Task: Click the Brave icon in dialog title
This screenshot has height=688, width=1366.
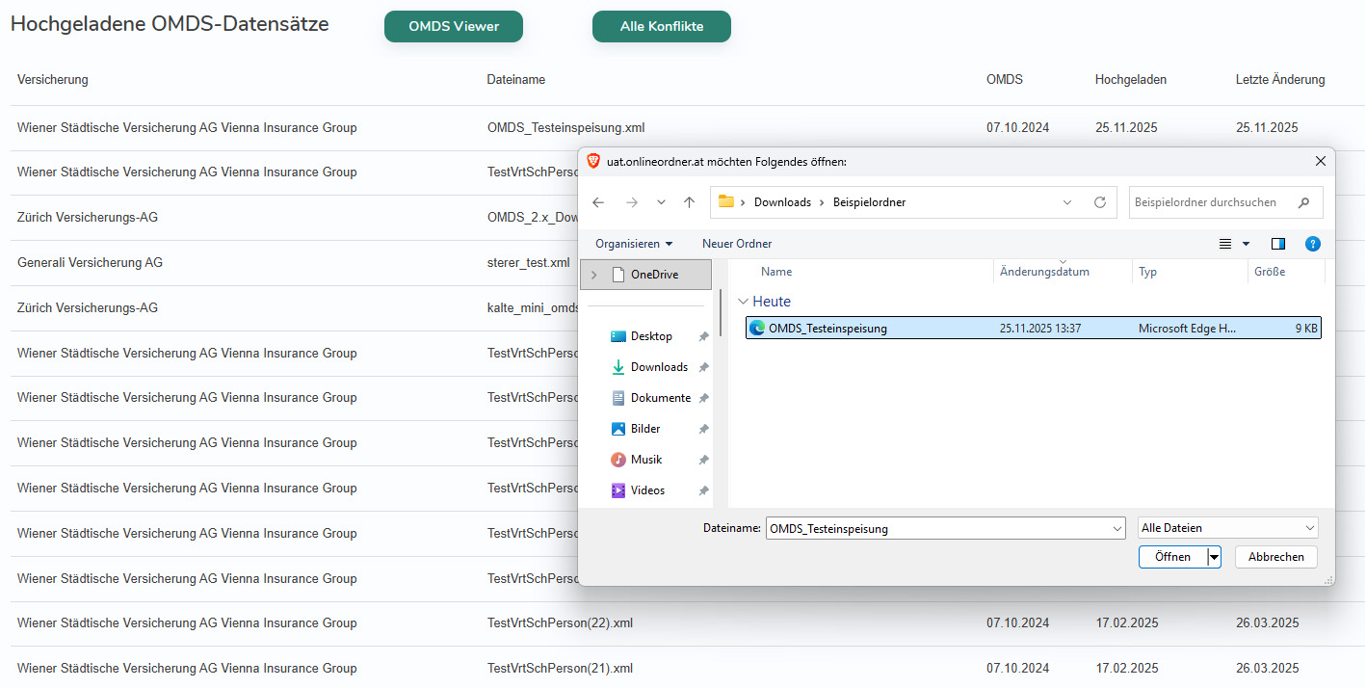Action: (593, 161)
